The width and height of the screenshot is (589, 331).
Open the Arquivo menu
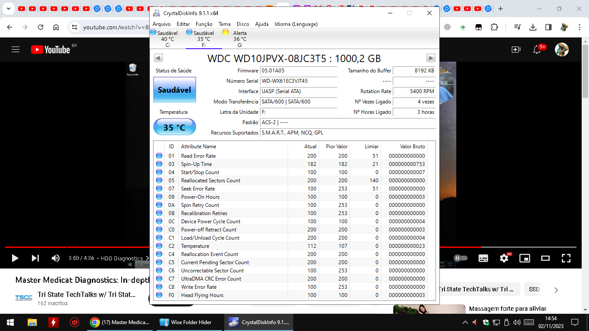tap(162, 24)
